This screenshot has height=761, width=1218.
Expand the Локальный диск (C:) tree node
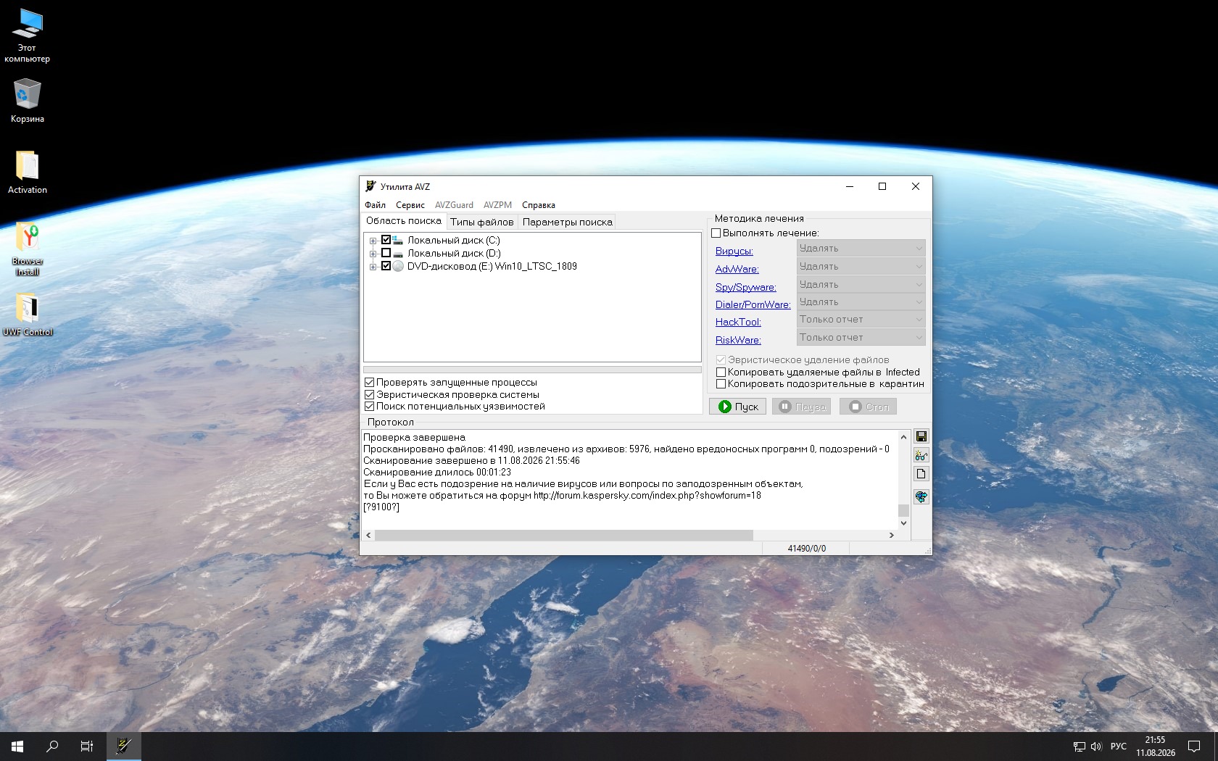coord(373,241)
